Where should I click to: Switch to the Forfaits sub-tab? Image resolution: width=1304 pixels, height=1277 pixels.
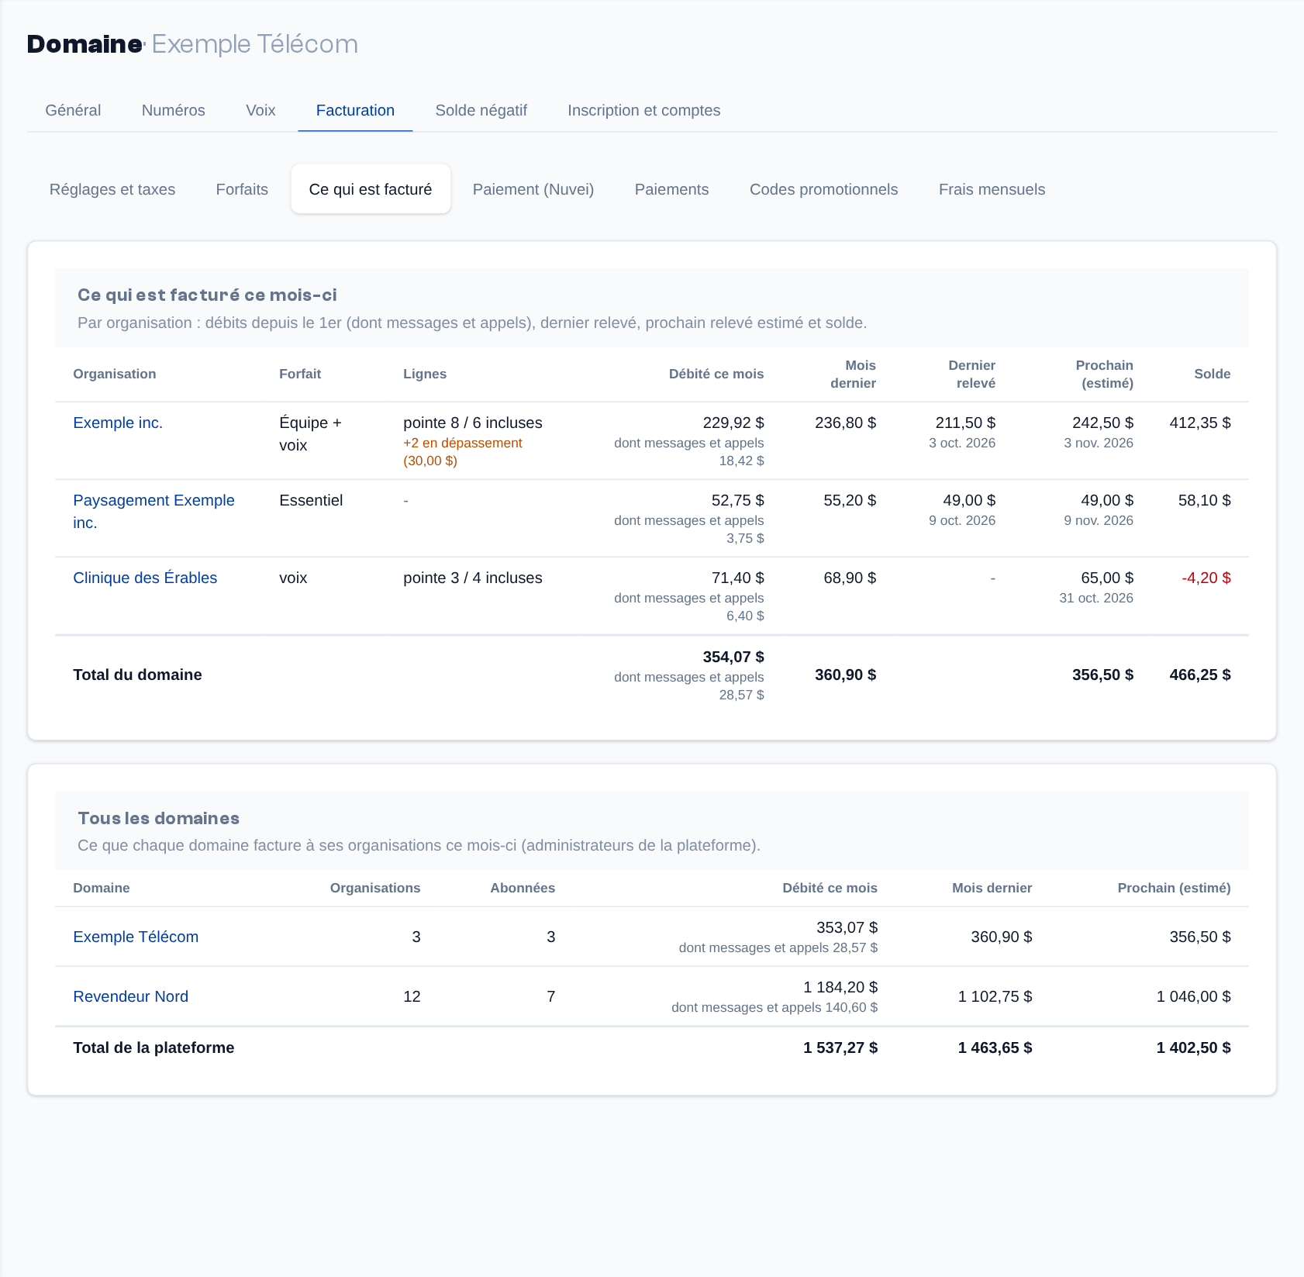242,189
